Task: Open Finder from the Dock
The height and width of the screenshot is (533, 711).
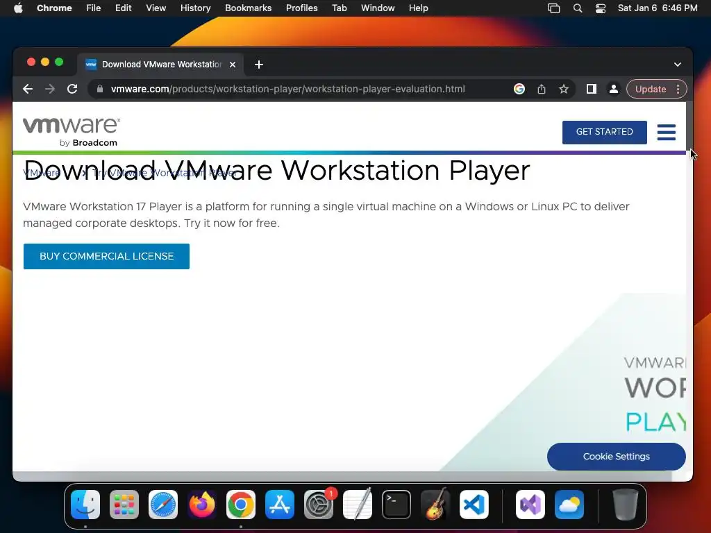Action: (x=85, y=505)
